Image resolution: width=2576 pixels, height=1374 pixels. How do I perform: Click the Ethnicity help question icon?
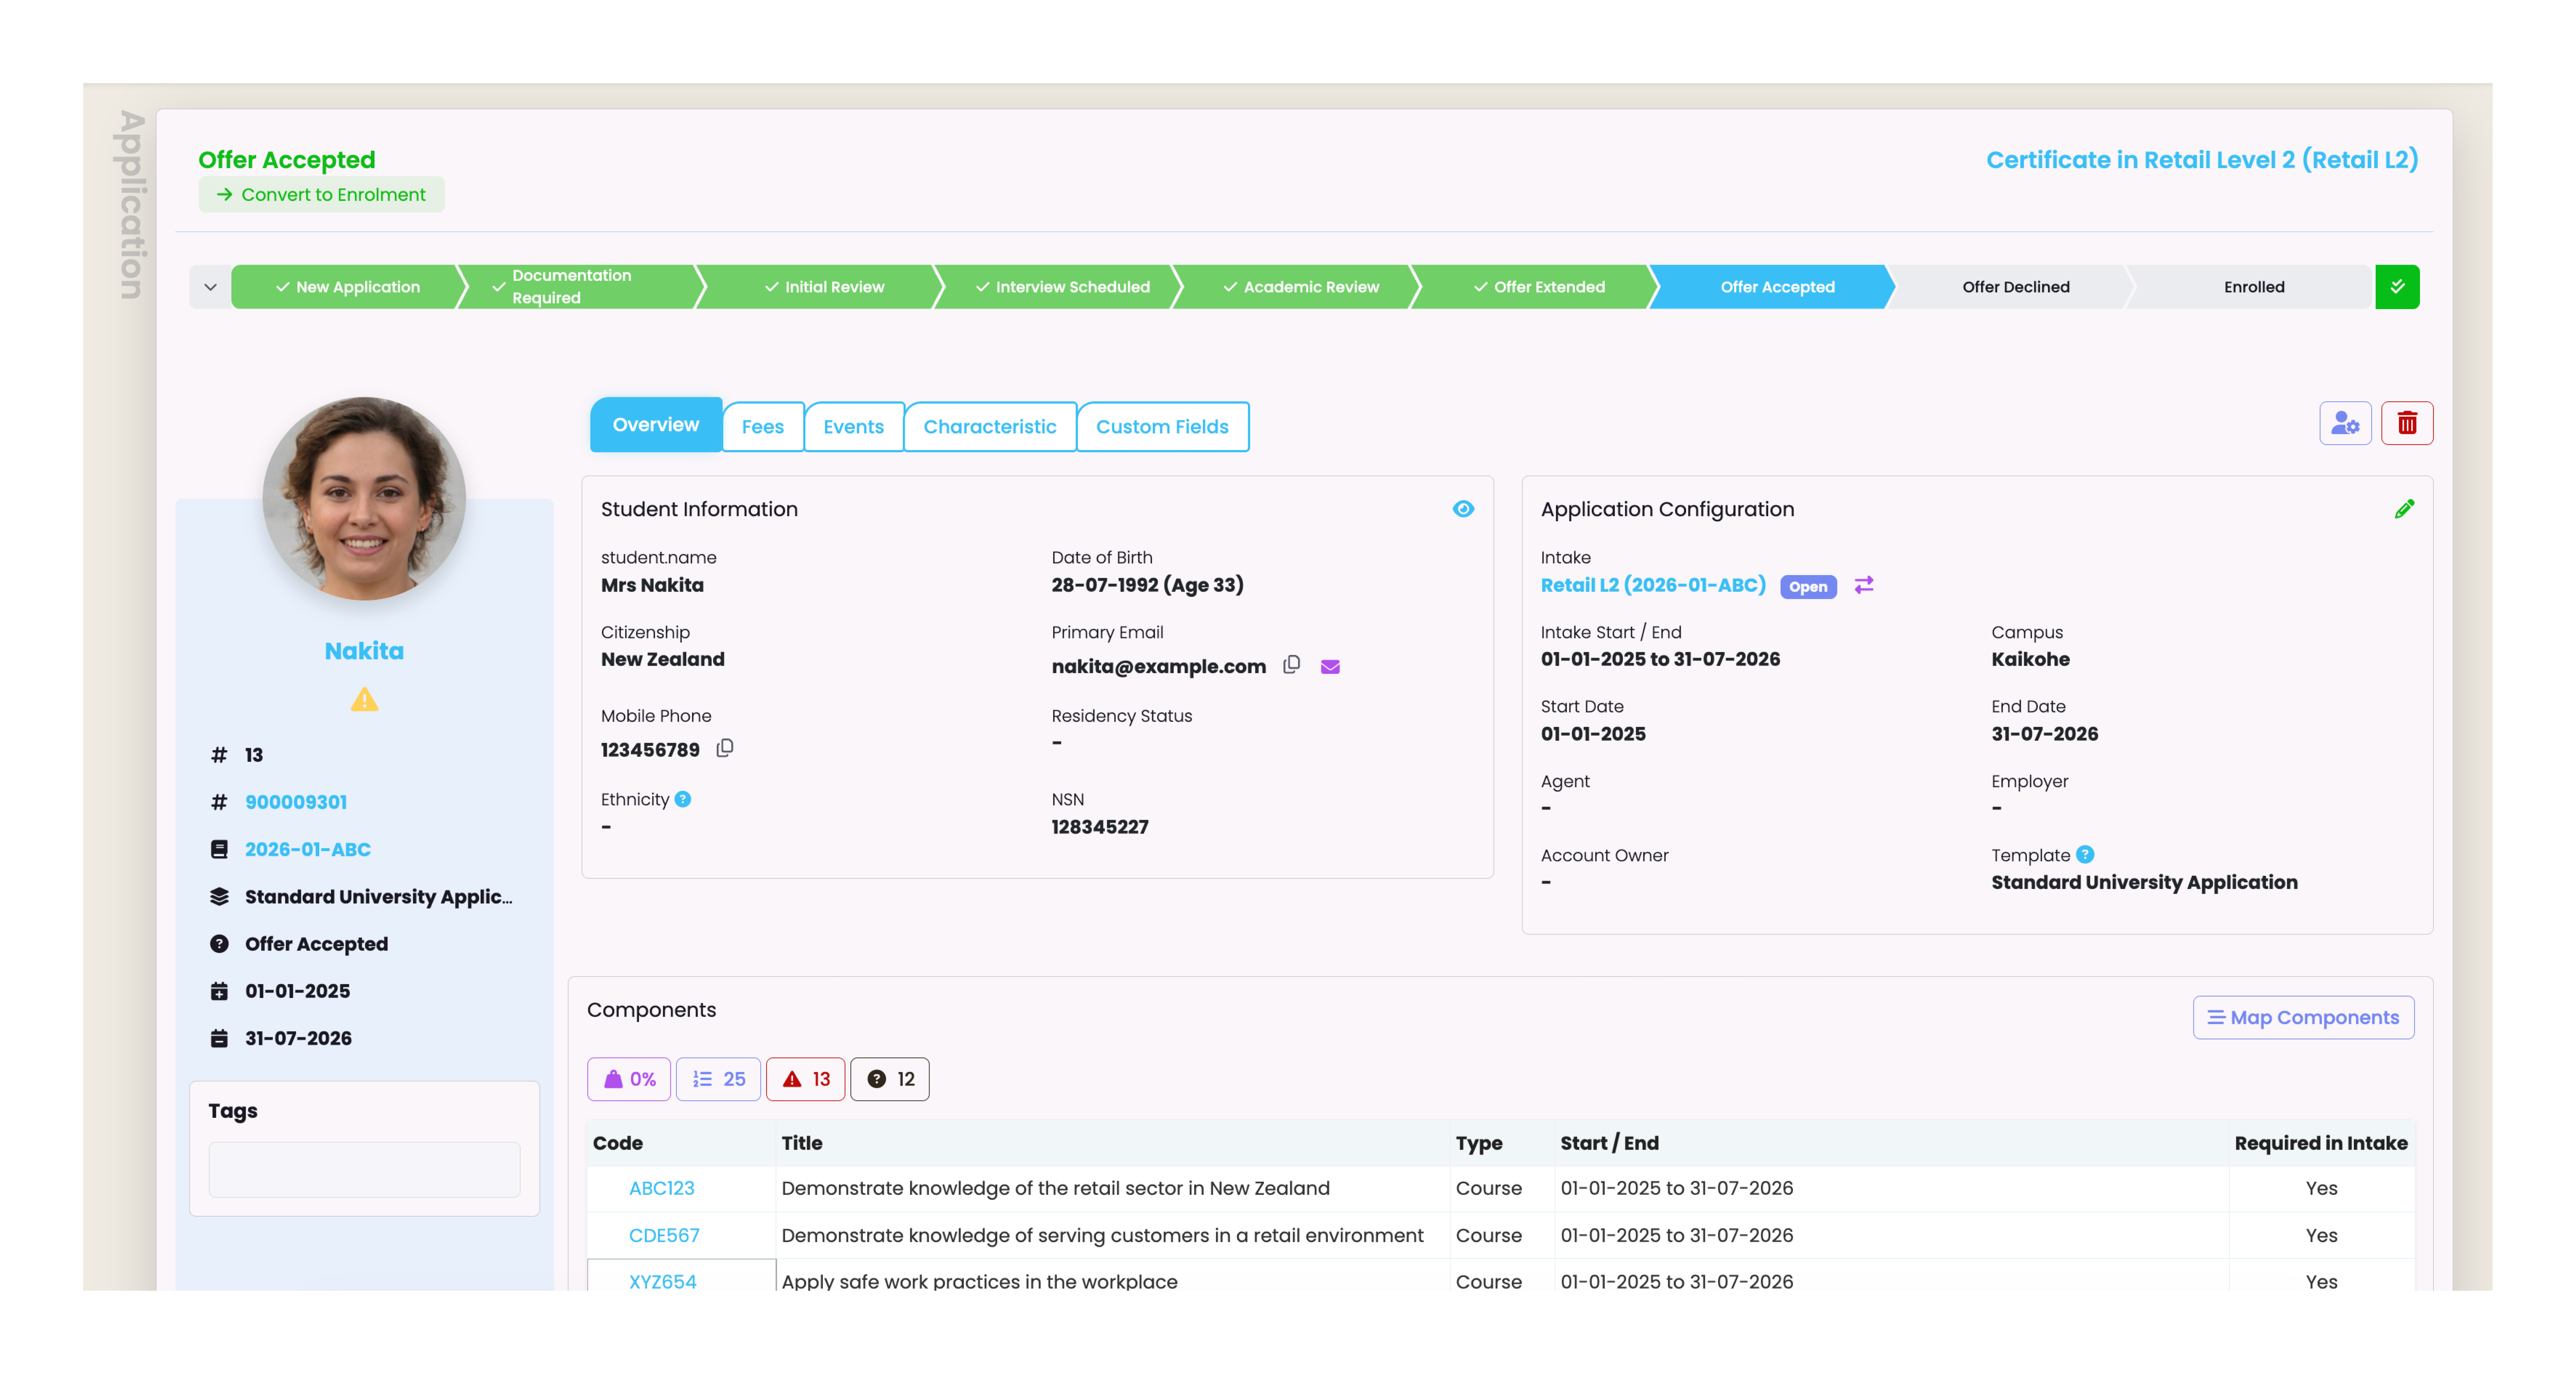tap(683, 799)
